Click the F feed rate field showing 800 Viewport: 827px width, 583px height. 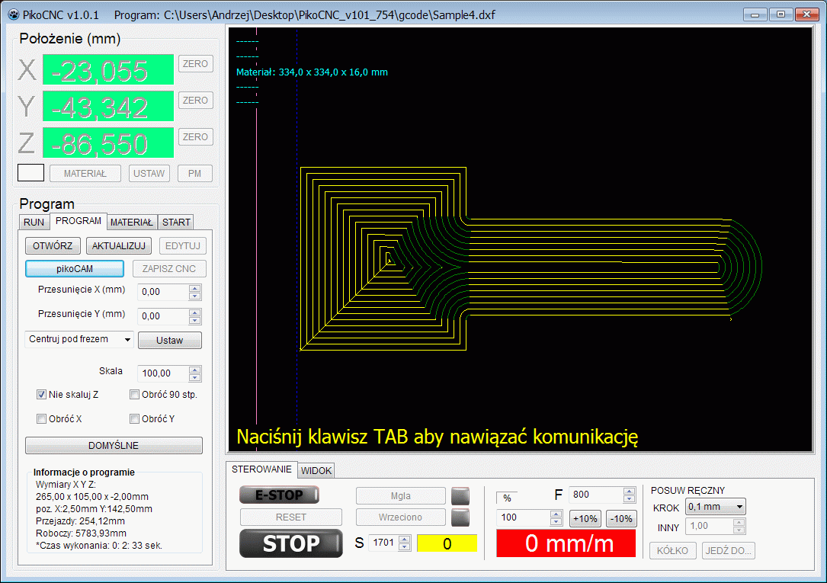point(596,495)
